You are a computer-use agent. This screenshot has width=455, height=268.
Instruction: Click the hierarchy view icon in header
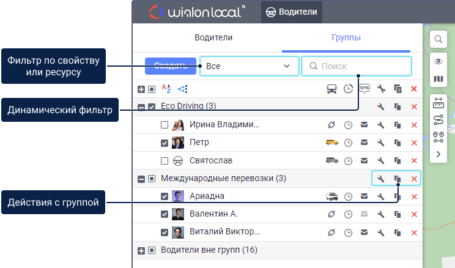pyautogui.click(x=183, y=89)
